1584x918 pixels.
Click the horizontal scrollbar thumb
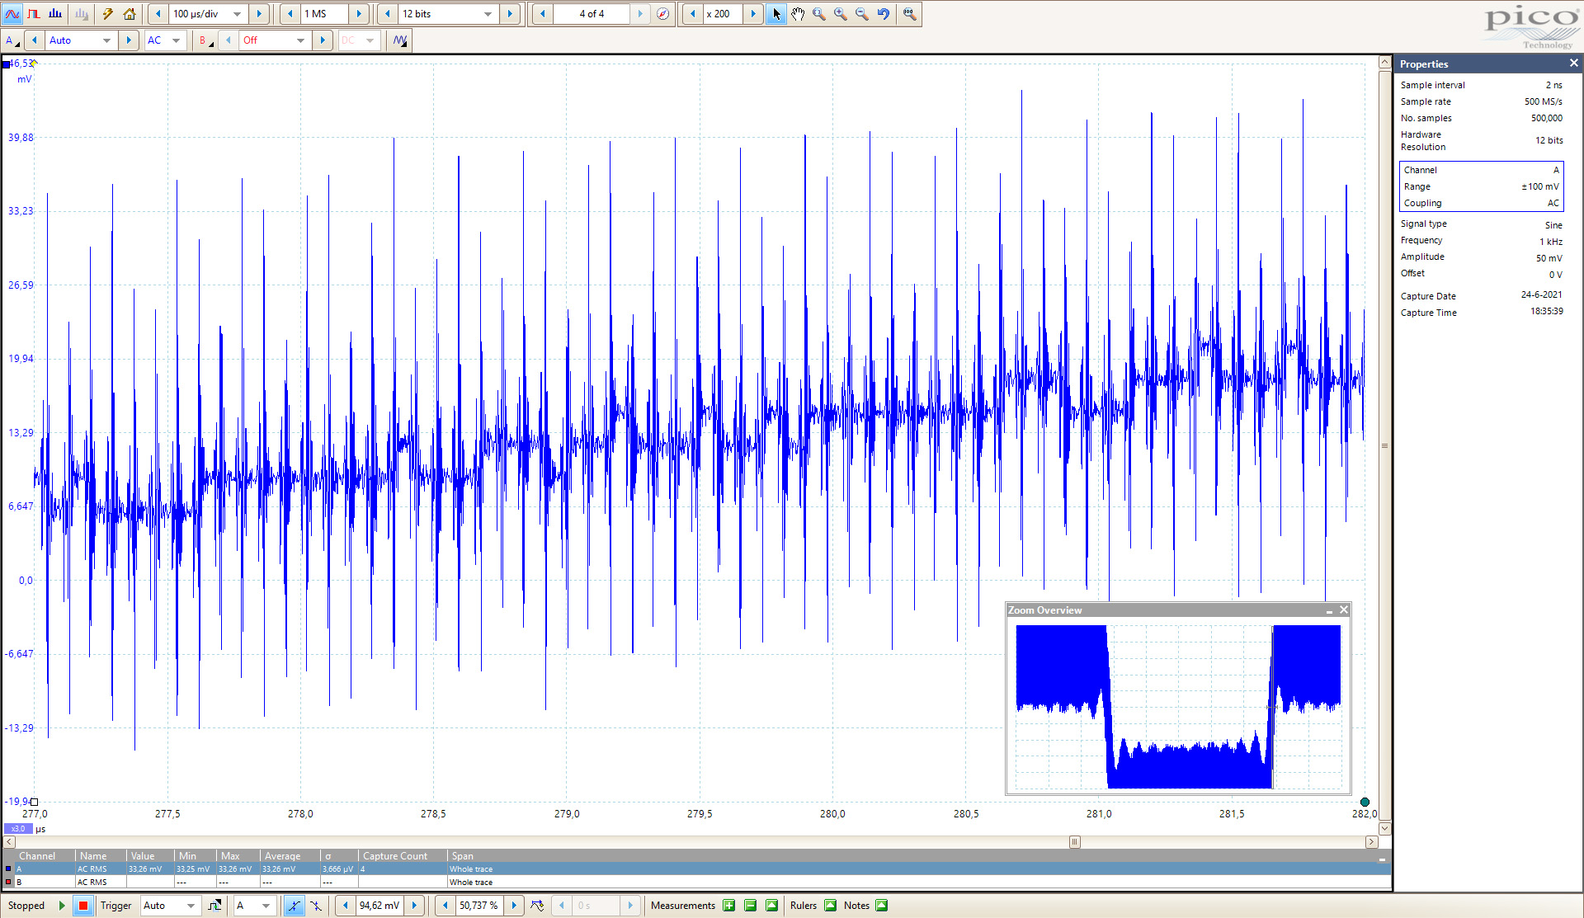pos(1074,842)
